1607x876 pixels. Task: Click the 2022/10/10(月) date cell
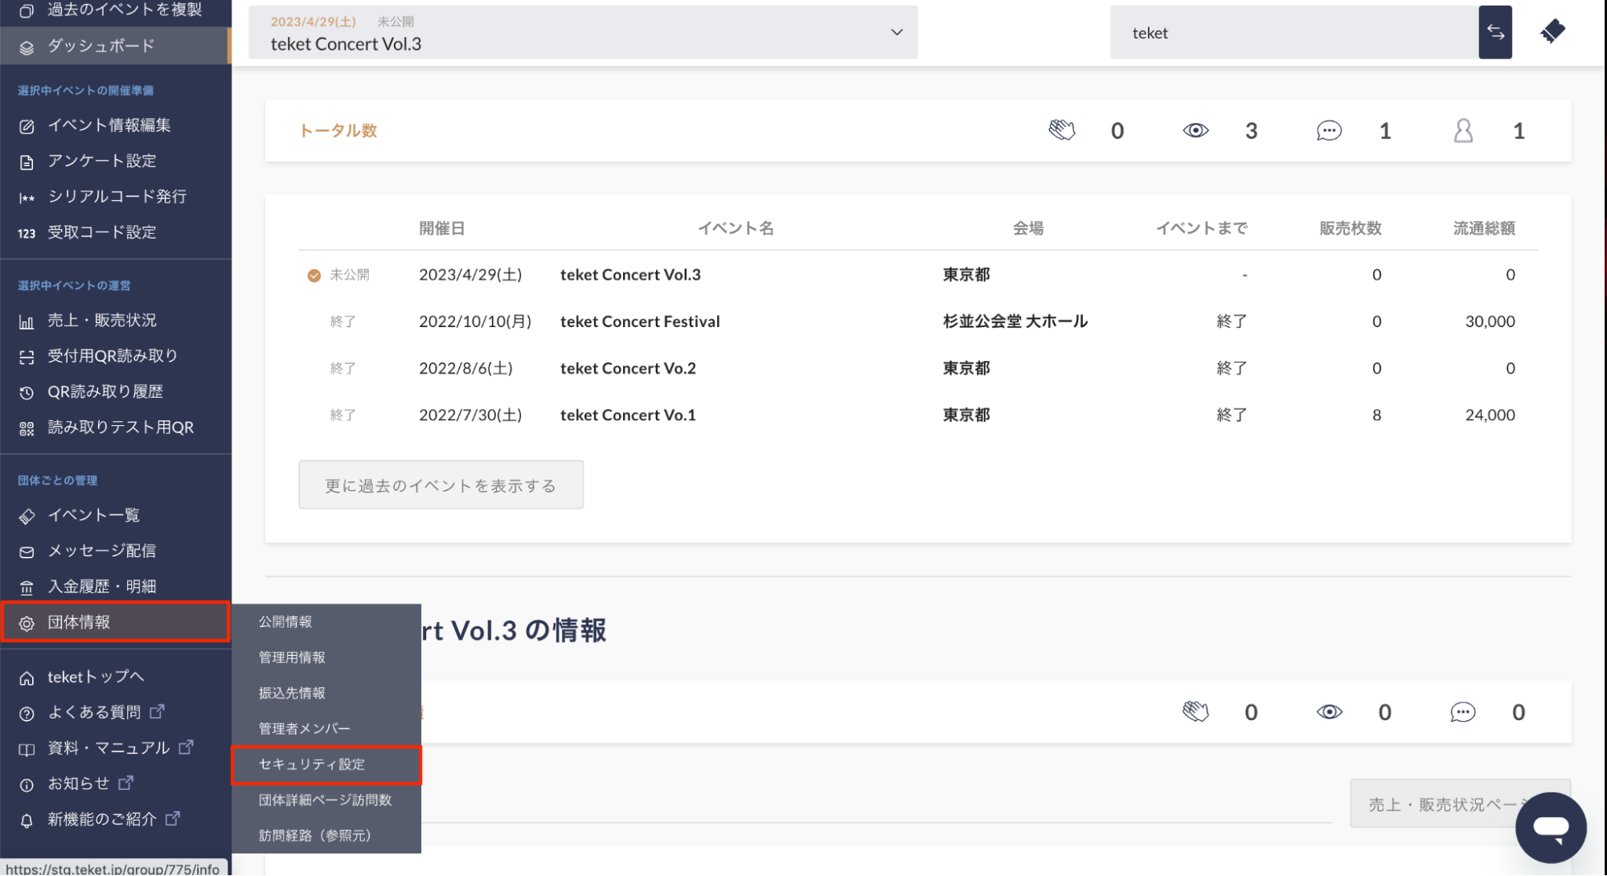tap(475, 321)
